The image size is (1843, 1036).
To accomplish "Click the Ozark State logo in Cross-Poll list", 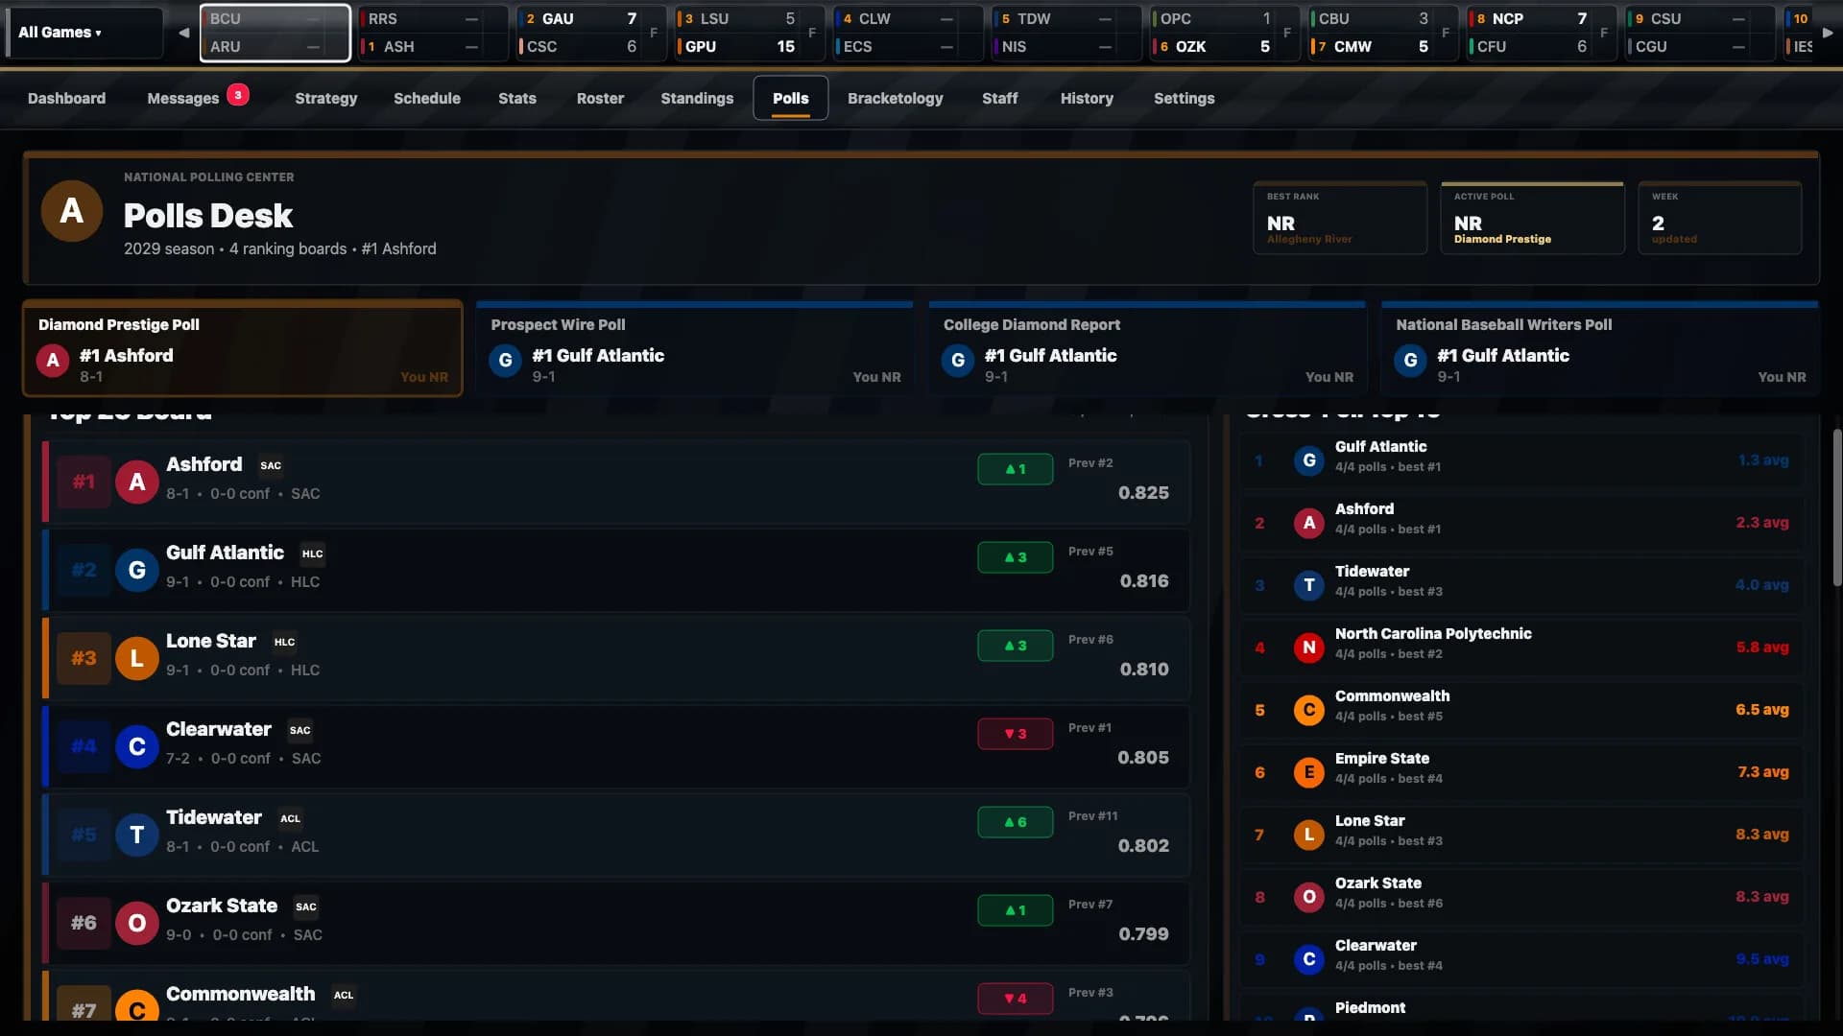I will click(x=1308, y=897).
